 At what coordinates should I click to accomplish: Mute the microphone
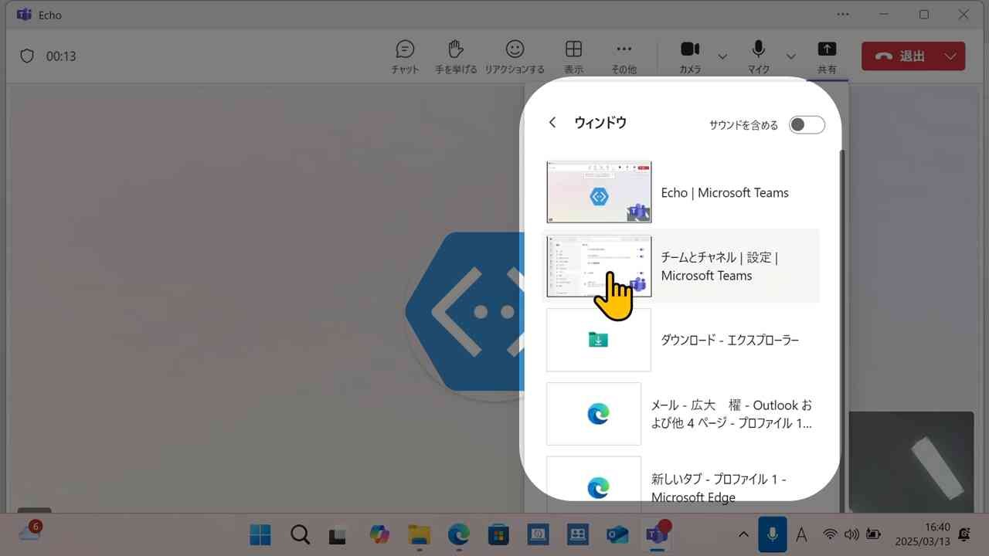tap(758, 50)
